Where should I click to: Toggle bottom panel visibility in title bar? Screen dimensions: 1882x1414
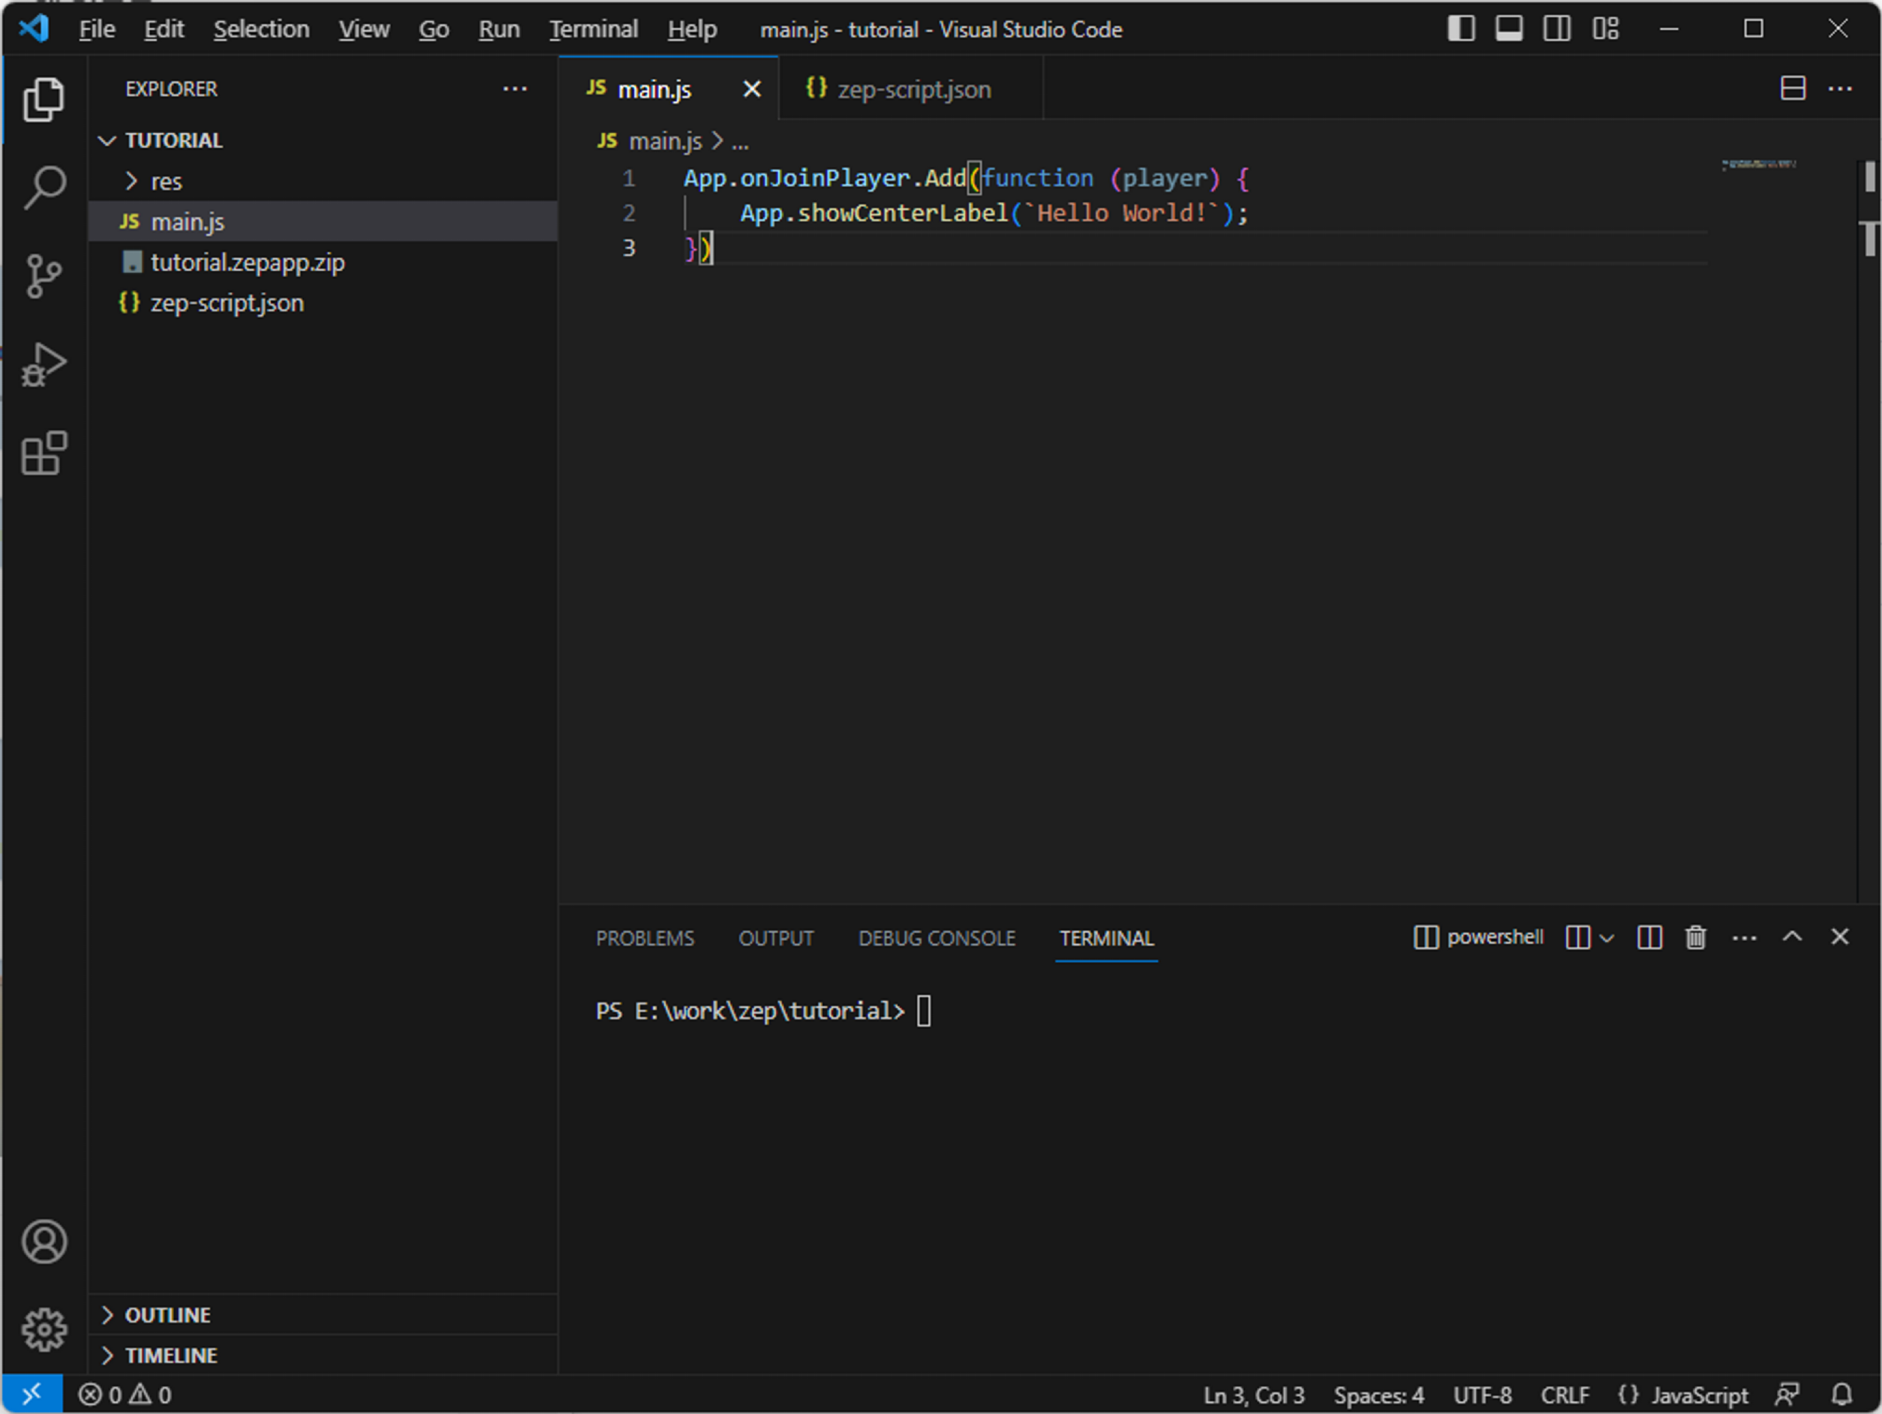click(x=1508, y=29)
